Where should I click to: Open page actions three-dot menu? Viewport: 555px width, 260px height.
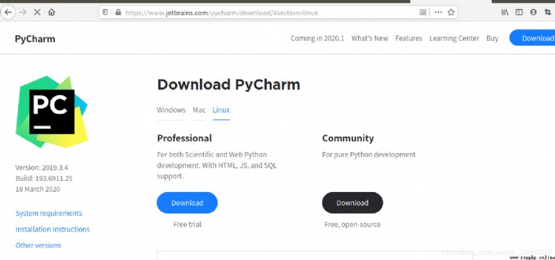438,12
